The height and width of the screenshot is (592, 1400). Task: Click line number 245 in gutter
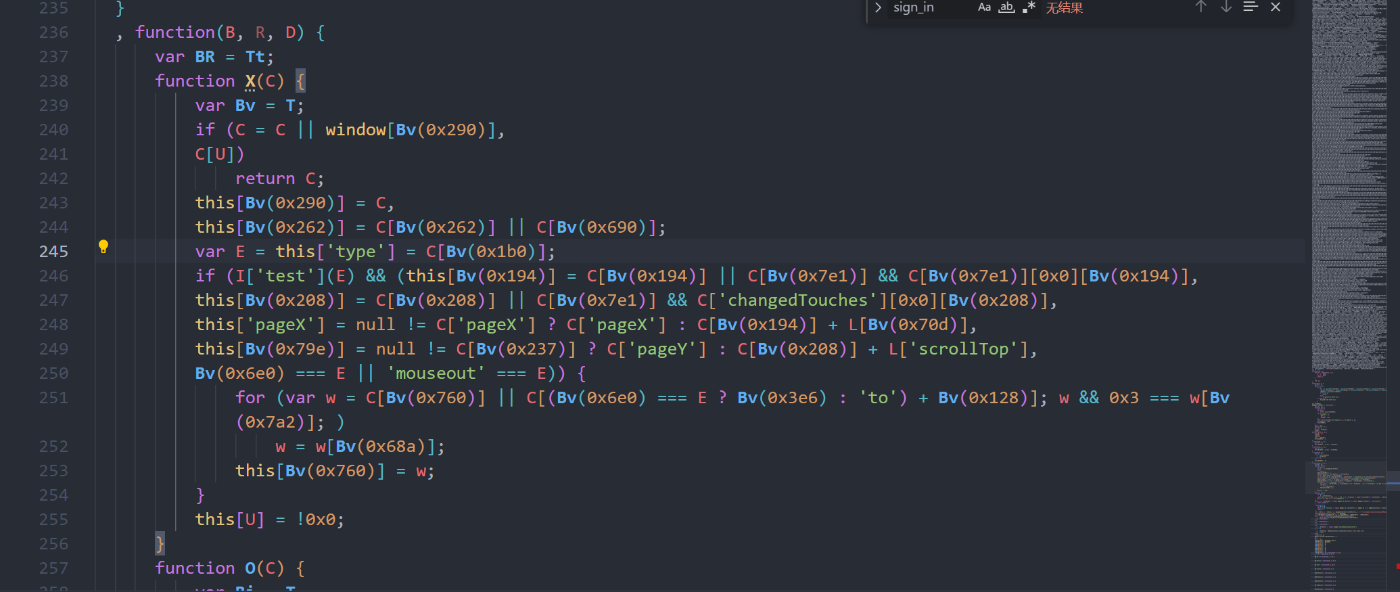(x=53, y=252)
